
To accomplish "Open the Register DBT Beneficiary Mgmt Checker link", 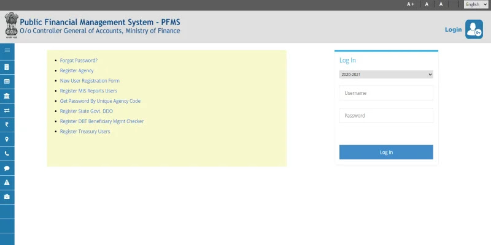I will tap(102, 121).
